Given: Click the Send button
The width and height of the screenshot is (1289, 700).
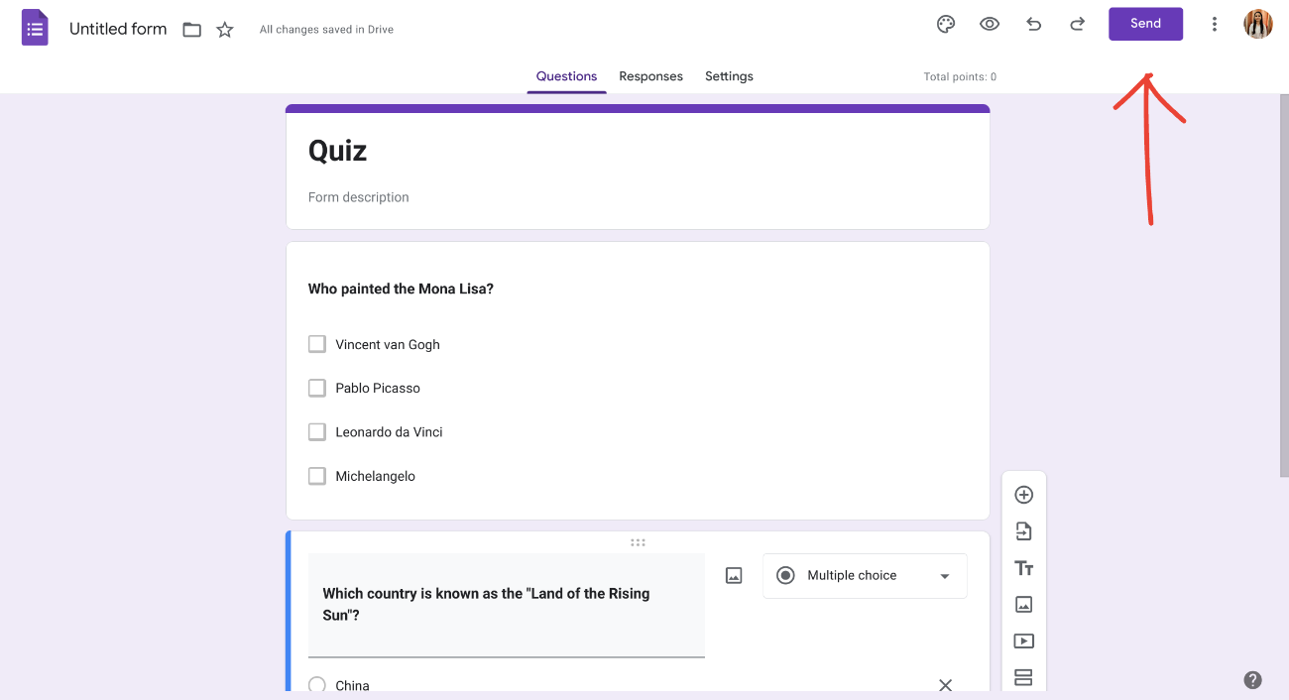Looking at the screenshot, I should coord(1145,23).
